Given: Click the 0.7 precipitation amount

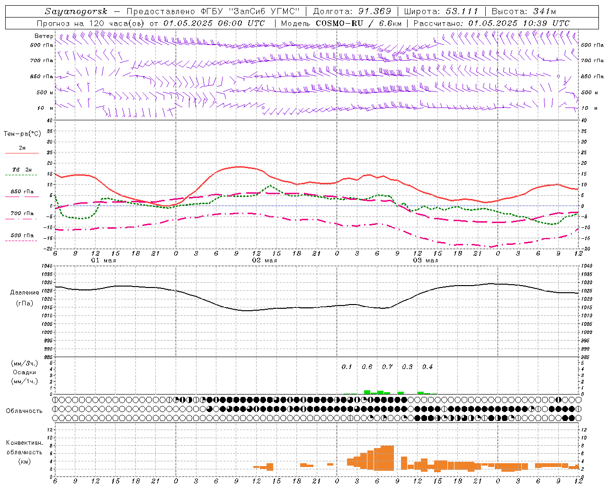Looking at the screenshot, I should tap(387, 367).
